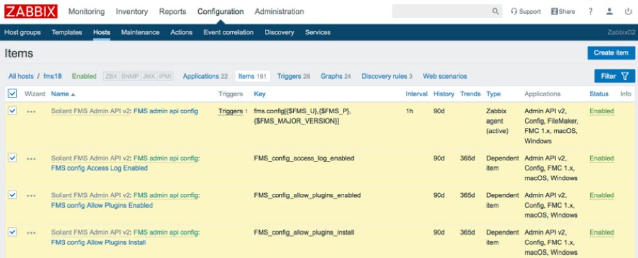Viewport: 638px width, 258px height.
Task: Toggle Enabled status of the fms.config key row
Action: pyautogui.click(x=602, y=111)
